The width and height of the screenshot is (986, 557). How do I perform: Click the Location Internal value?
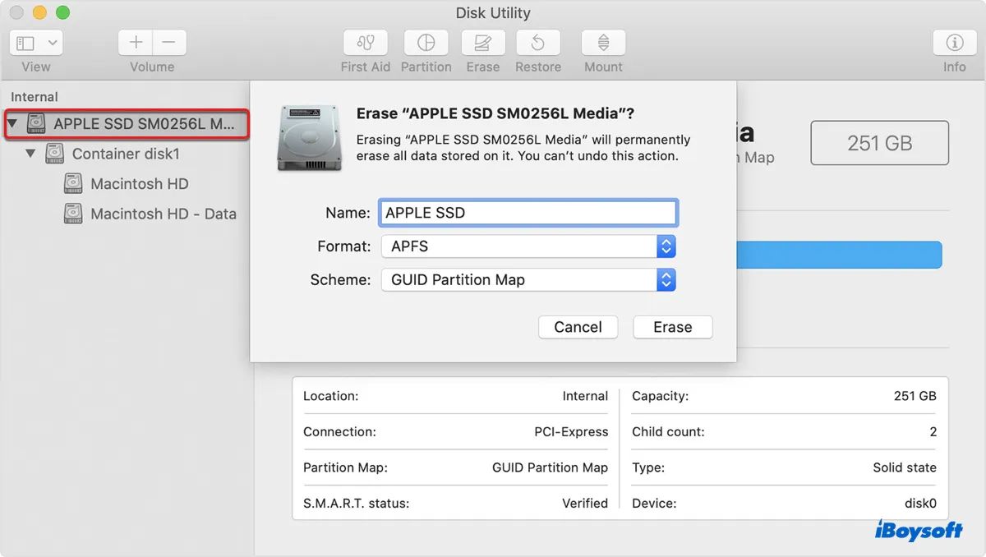tap(585, 396)
